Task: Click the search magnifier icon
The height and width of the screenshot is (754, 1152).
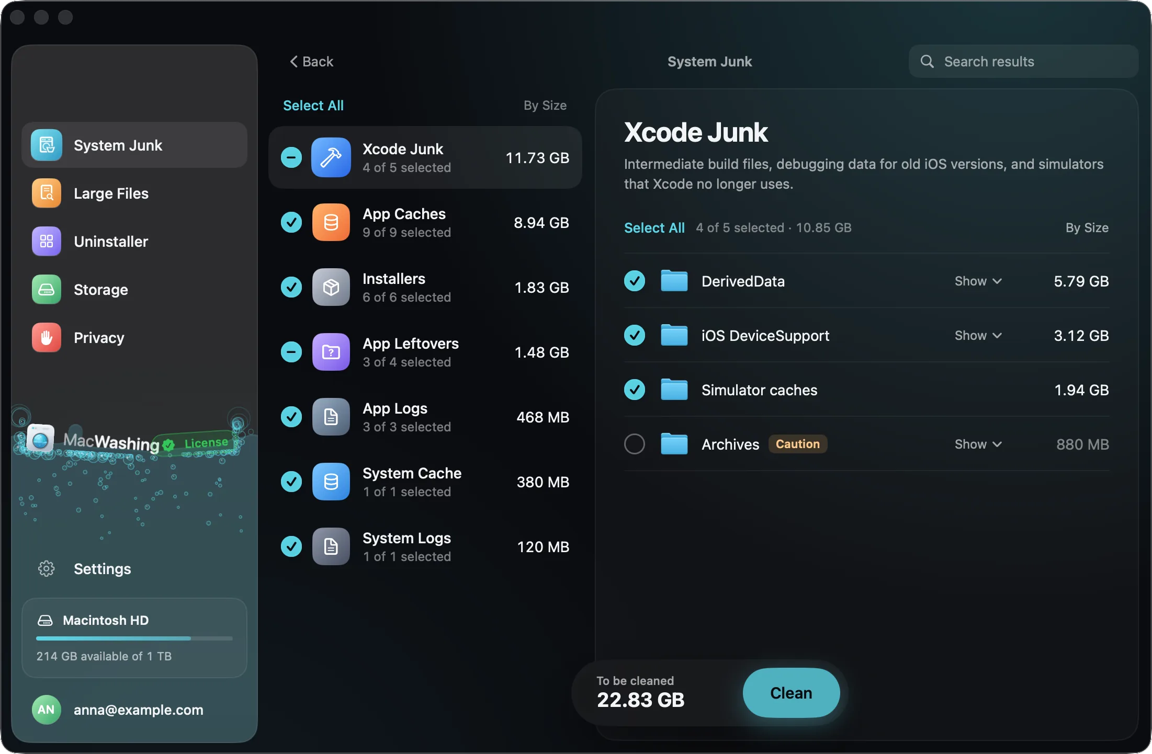Action: pyautogui.click(x=927, y=62)
